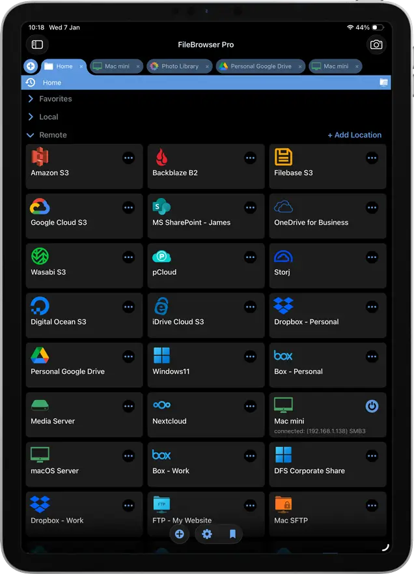Open Wasabi S3 icon
The image size is (414, 574).
(40, 256)
